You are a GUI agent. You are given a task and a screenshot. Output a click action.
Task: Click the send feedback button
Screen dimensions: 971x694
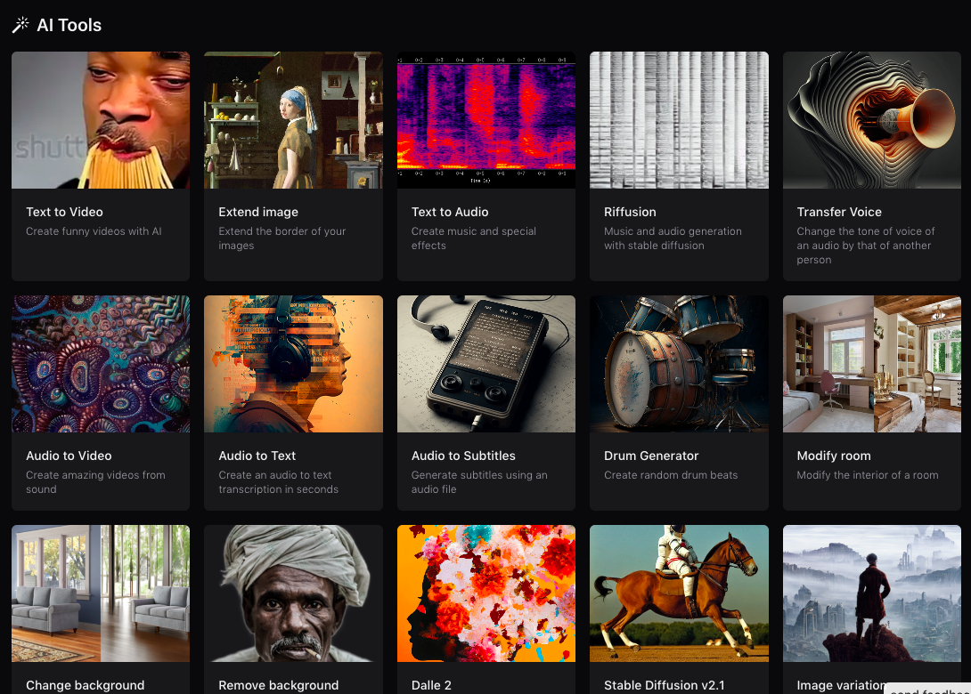pyautogui.click(x=926, y=690)
